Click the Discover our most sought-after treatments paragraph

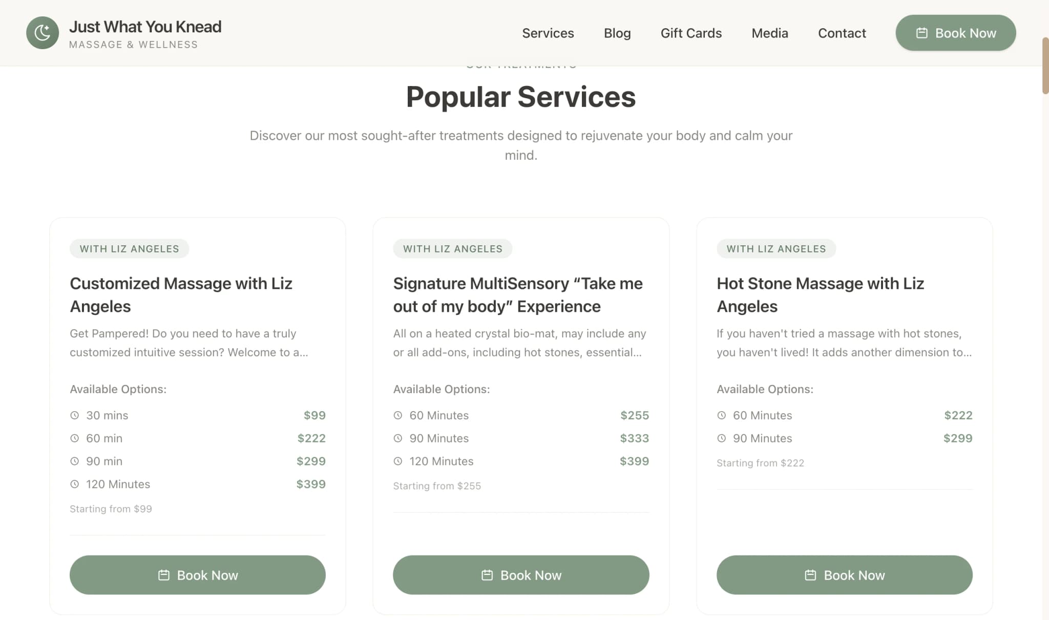(521, 145)
